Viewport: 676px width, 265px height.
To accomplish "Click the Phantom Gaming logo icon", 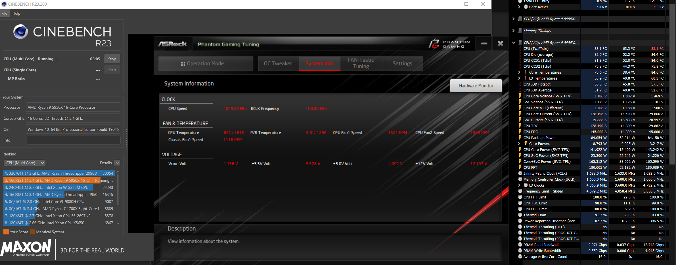I will point(434,44).
